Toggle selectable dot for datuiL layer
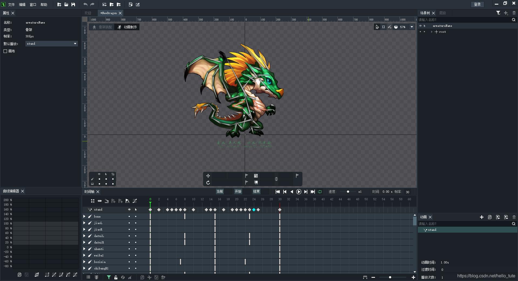Screen dimensions: 518x281 [x=136, y=236]
